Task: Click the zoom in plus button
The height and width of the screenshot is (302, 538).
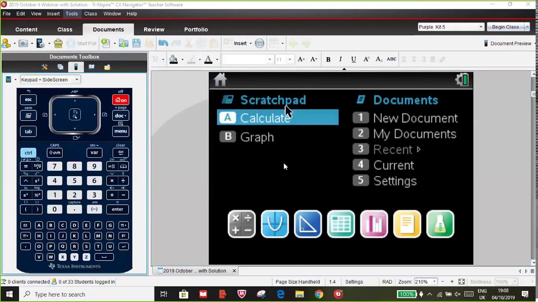Action: point(452,282)
